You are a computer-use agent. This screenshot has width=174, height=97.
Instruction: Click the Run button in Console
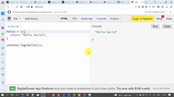[155, 26]
